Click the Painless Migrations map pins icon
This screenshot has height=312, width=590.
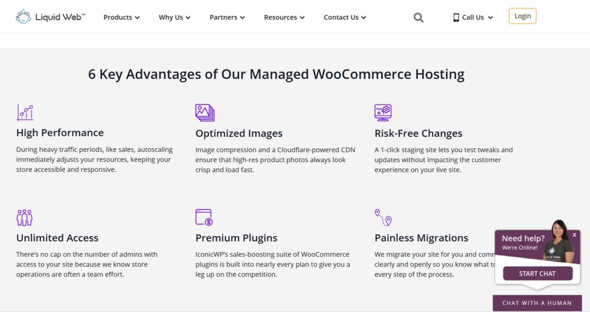coord(383,217)
